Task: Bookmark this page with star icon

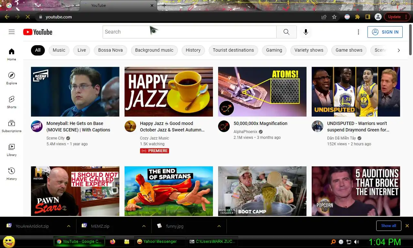Action: [x=334, y=17]
